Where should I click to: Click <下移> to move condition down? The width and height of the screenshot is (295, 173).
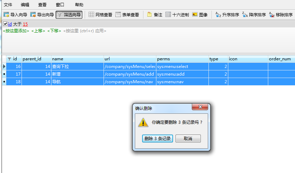54,31
